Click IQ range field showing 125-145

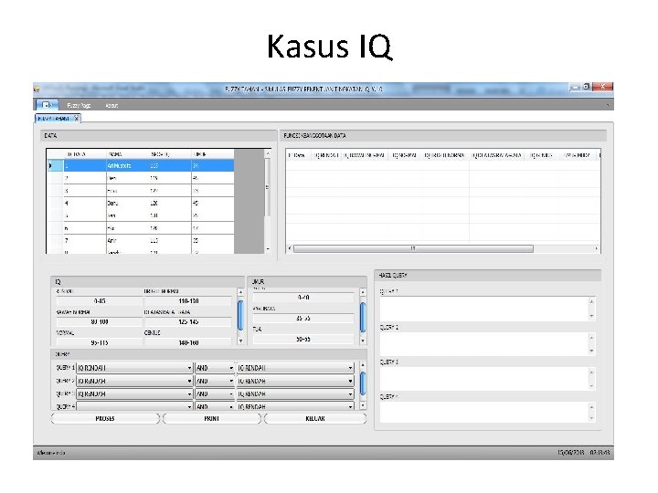point(188,322)
